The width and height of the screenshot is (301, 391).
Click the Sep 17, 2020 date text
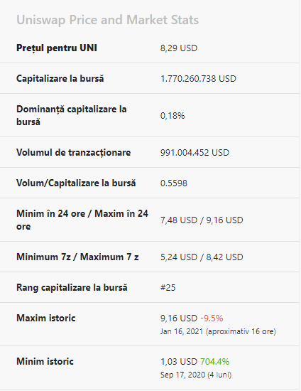point(182,375)
